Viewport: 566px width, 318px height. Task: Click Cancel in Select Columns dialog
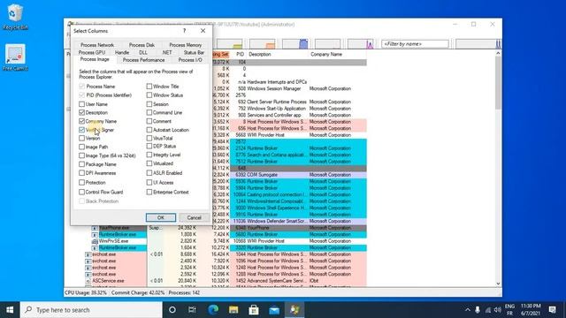click(195, 217)
